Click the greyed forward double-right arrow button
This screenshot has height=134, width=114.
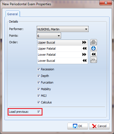93,60
